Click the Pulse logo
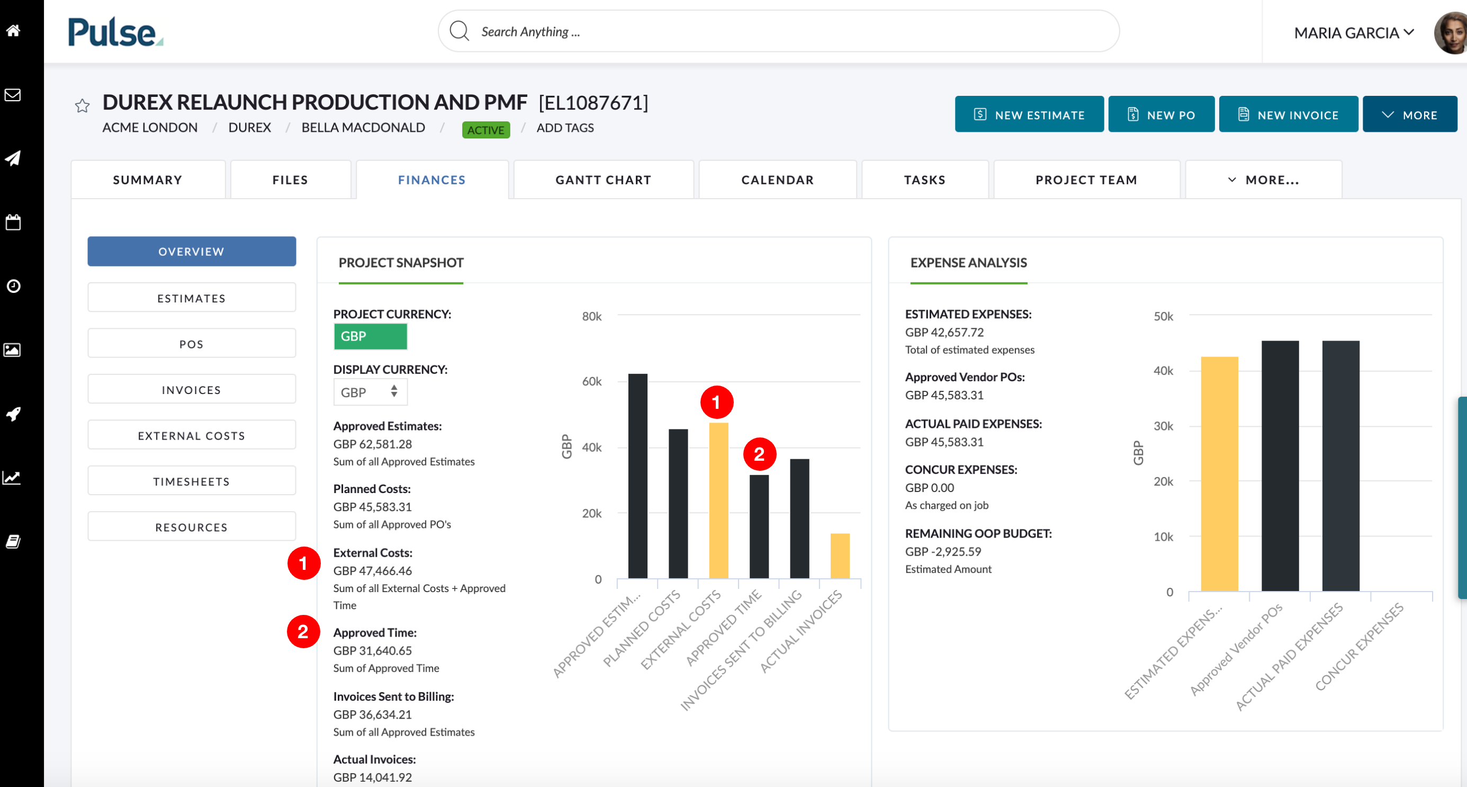The height and width of the screenshot is (787, 1467). (x=115, y=32)
